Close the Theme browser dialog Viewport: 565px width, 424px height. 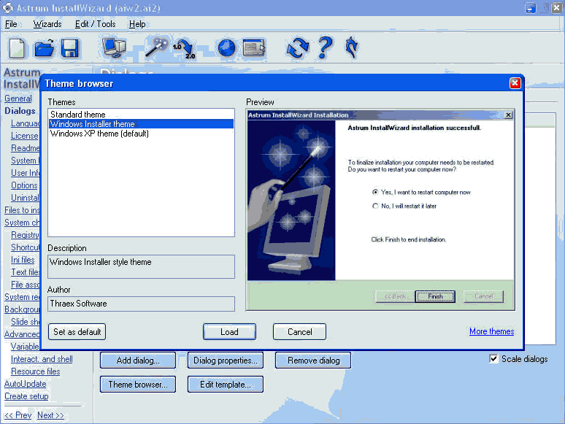(x=515, y=83)
